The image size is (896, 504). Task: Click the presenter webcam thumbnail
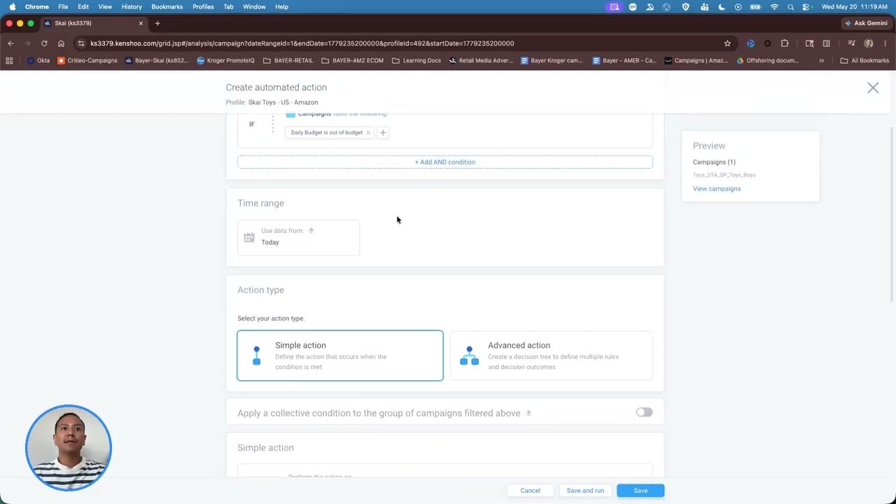click(x=69, y=448)
